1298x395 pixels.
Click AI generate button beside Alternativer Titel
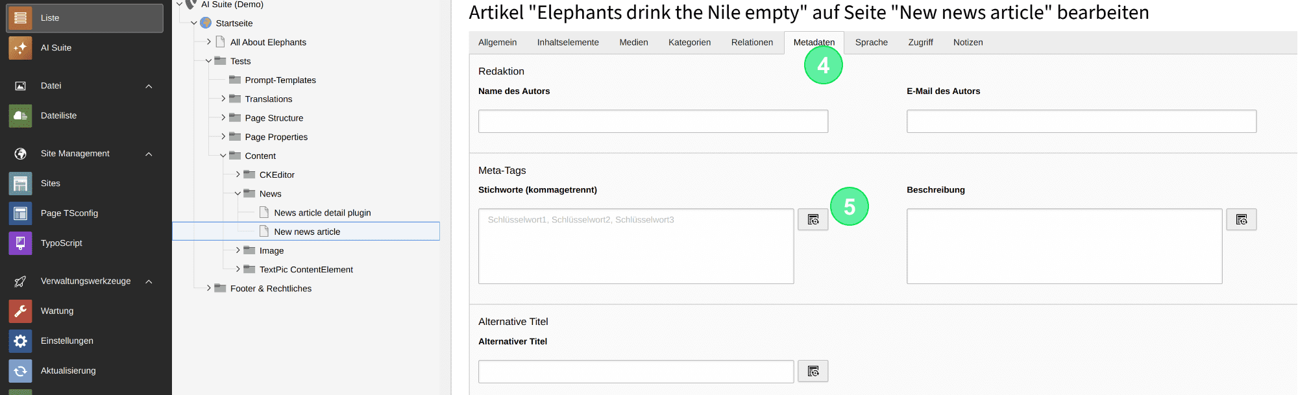(813, 371)
